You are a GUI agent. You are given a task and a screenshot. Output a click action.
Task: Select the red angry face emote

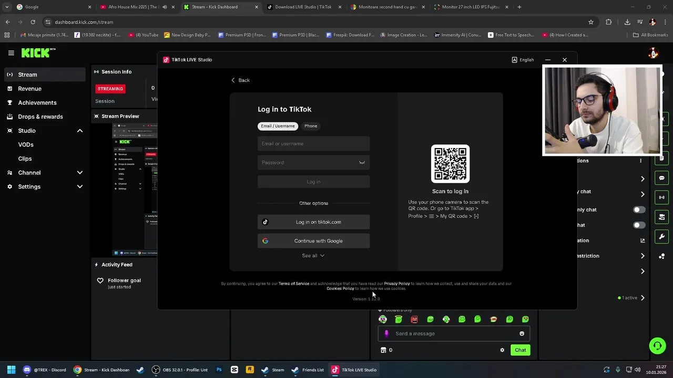coord(414,319)
